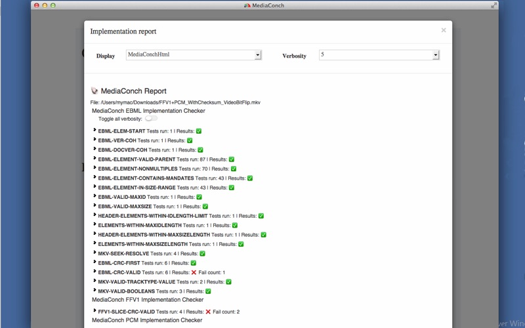
Task: Click 'Tests run: 87' in VALID-PARENT row
Action: coord(191,159)
